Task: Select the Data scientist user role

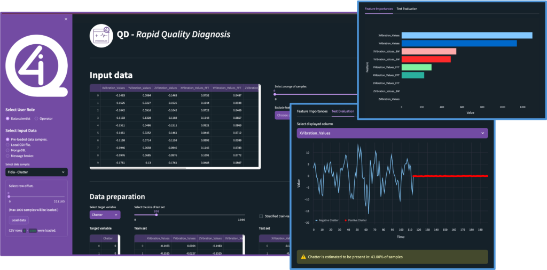Action: 7,118
